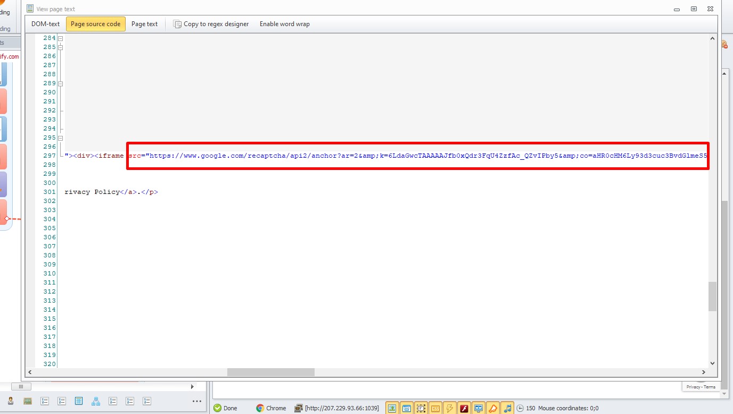Click the chalkboard icon in bottom panel

point(28,401)
